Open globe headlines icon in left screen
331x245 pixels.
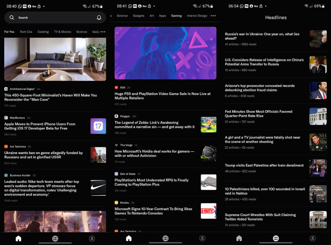55,238
